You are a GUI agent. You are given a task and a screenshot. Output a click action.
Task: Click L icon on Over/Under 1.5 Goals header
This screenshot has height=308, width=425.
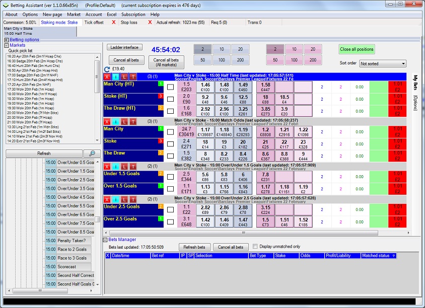[124, 166]
